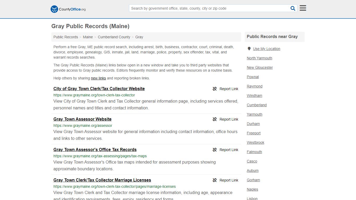Open Raymond public records
The width and height of the screenshot is (356, 200).
click(x=255, y=86)
